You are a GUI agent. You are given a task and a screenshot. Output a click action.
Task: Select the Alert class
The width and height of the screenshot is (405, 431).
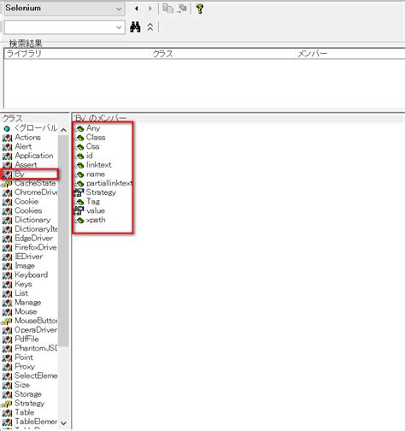(17, 146)
